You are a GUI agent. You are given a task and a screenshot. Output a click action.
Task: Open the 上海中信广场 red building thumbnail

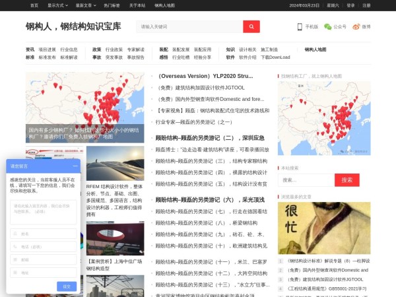(115, 238)
